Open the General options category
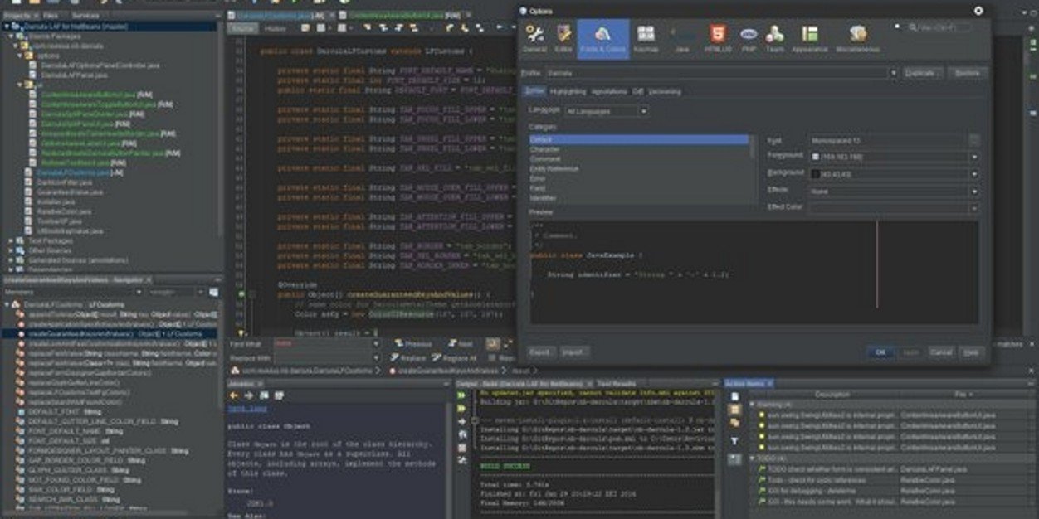Screen dimensions: 1039x519 [534, 38]
